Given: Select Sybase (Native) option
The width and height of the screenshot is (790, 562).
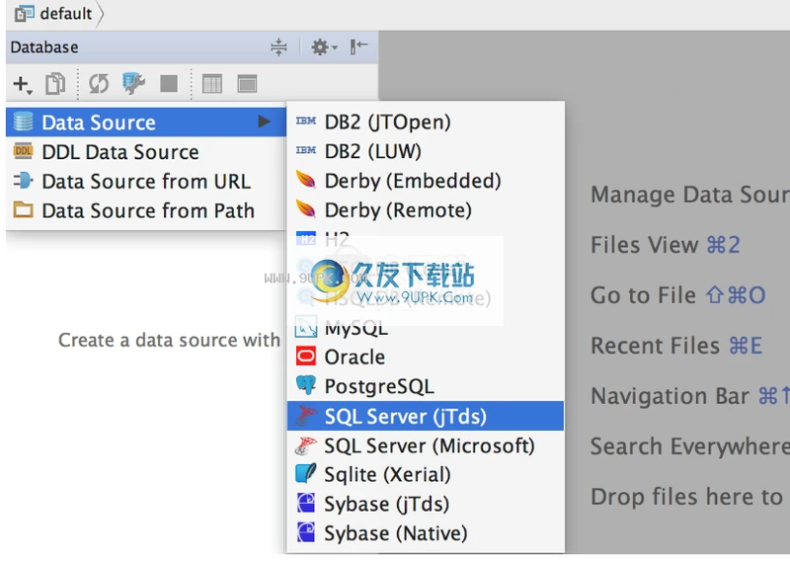Looking at the screenshot, I should [x=426, y=532].
